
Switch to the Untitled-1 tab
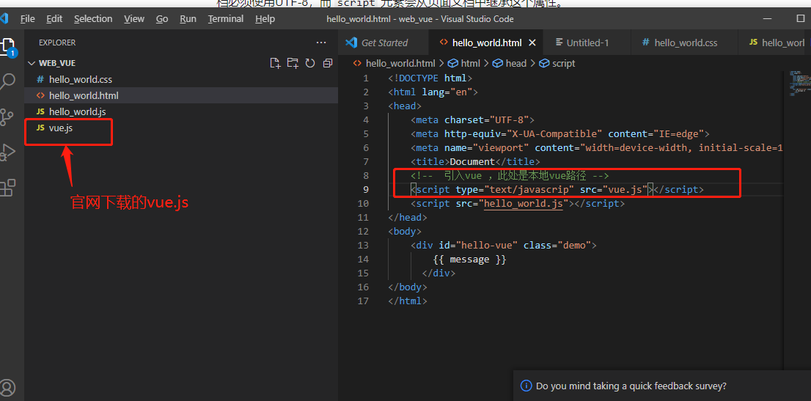(x=587, y=43)
